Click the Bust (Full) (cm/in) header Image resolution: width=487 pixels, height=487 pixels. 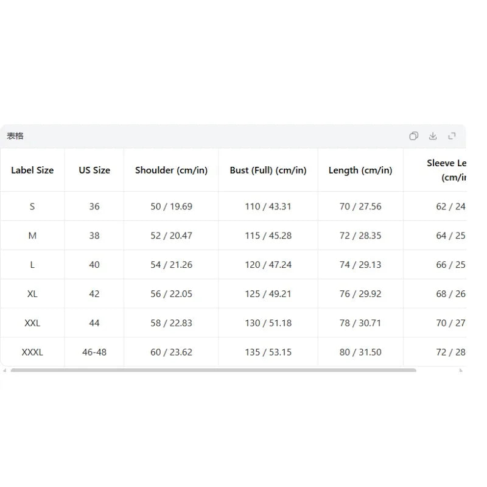coord(268,170)
